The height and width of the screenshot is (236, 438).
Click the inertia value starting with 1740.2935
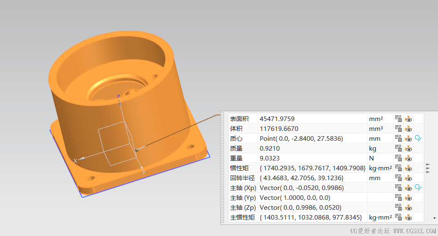coord(313,168)
